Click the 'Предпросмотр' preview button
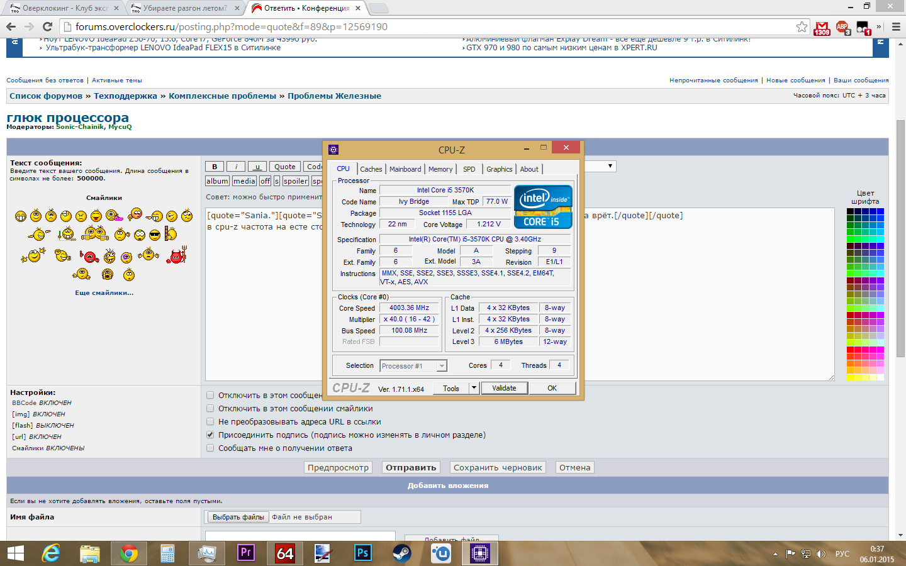 click(338, 467)
